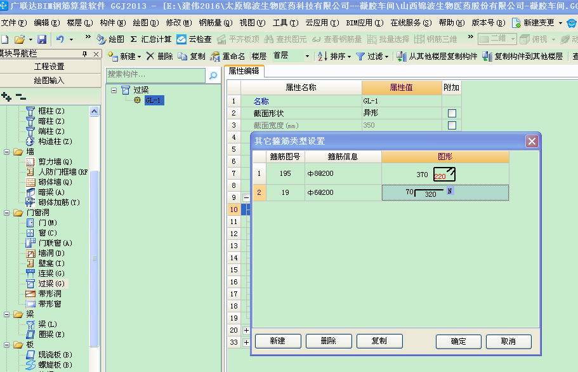The width and height of the screenshot is (578, 372).
Task: Open 工程设置 panel
Action: (x=49, y=67)
